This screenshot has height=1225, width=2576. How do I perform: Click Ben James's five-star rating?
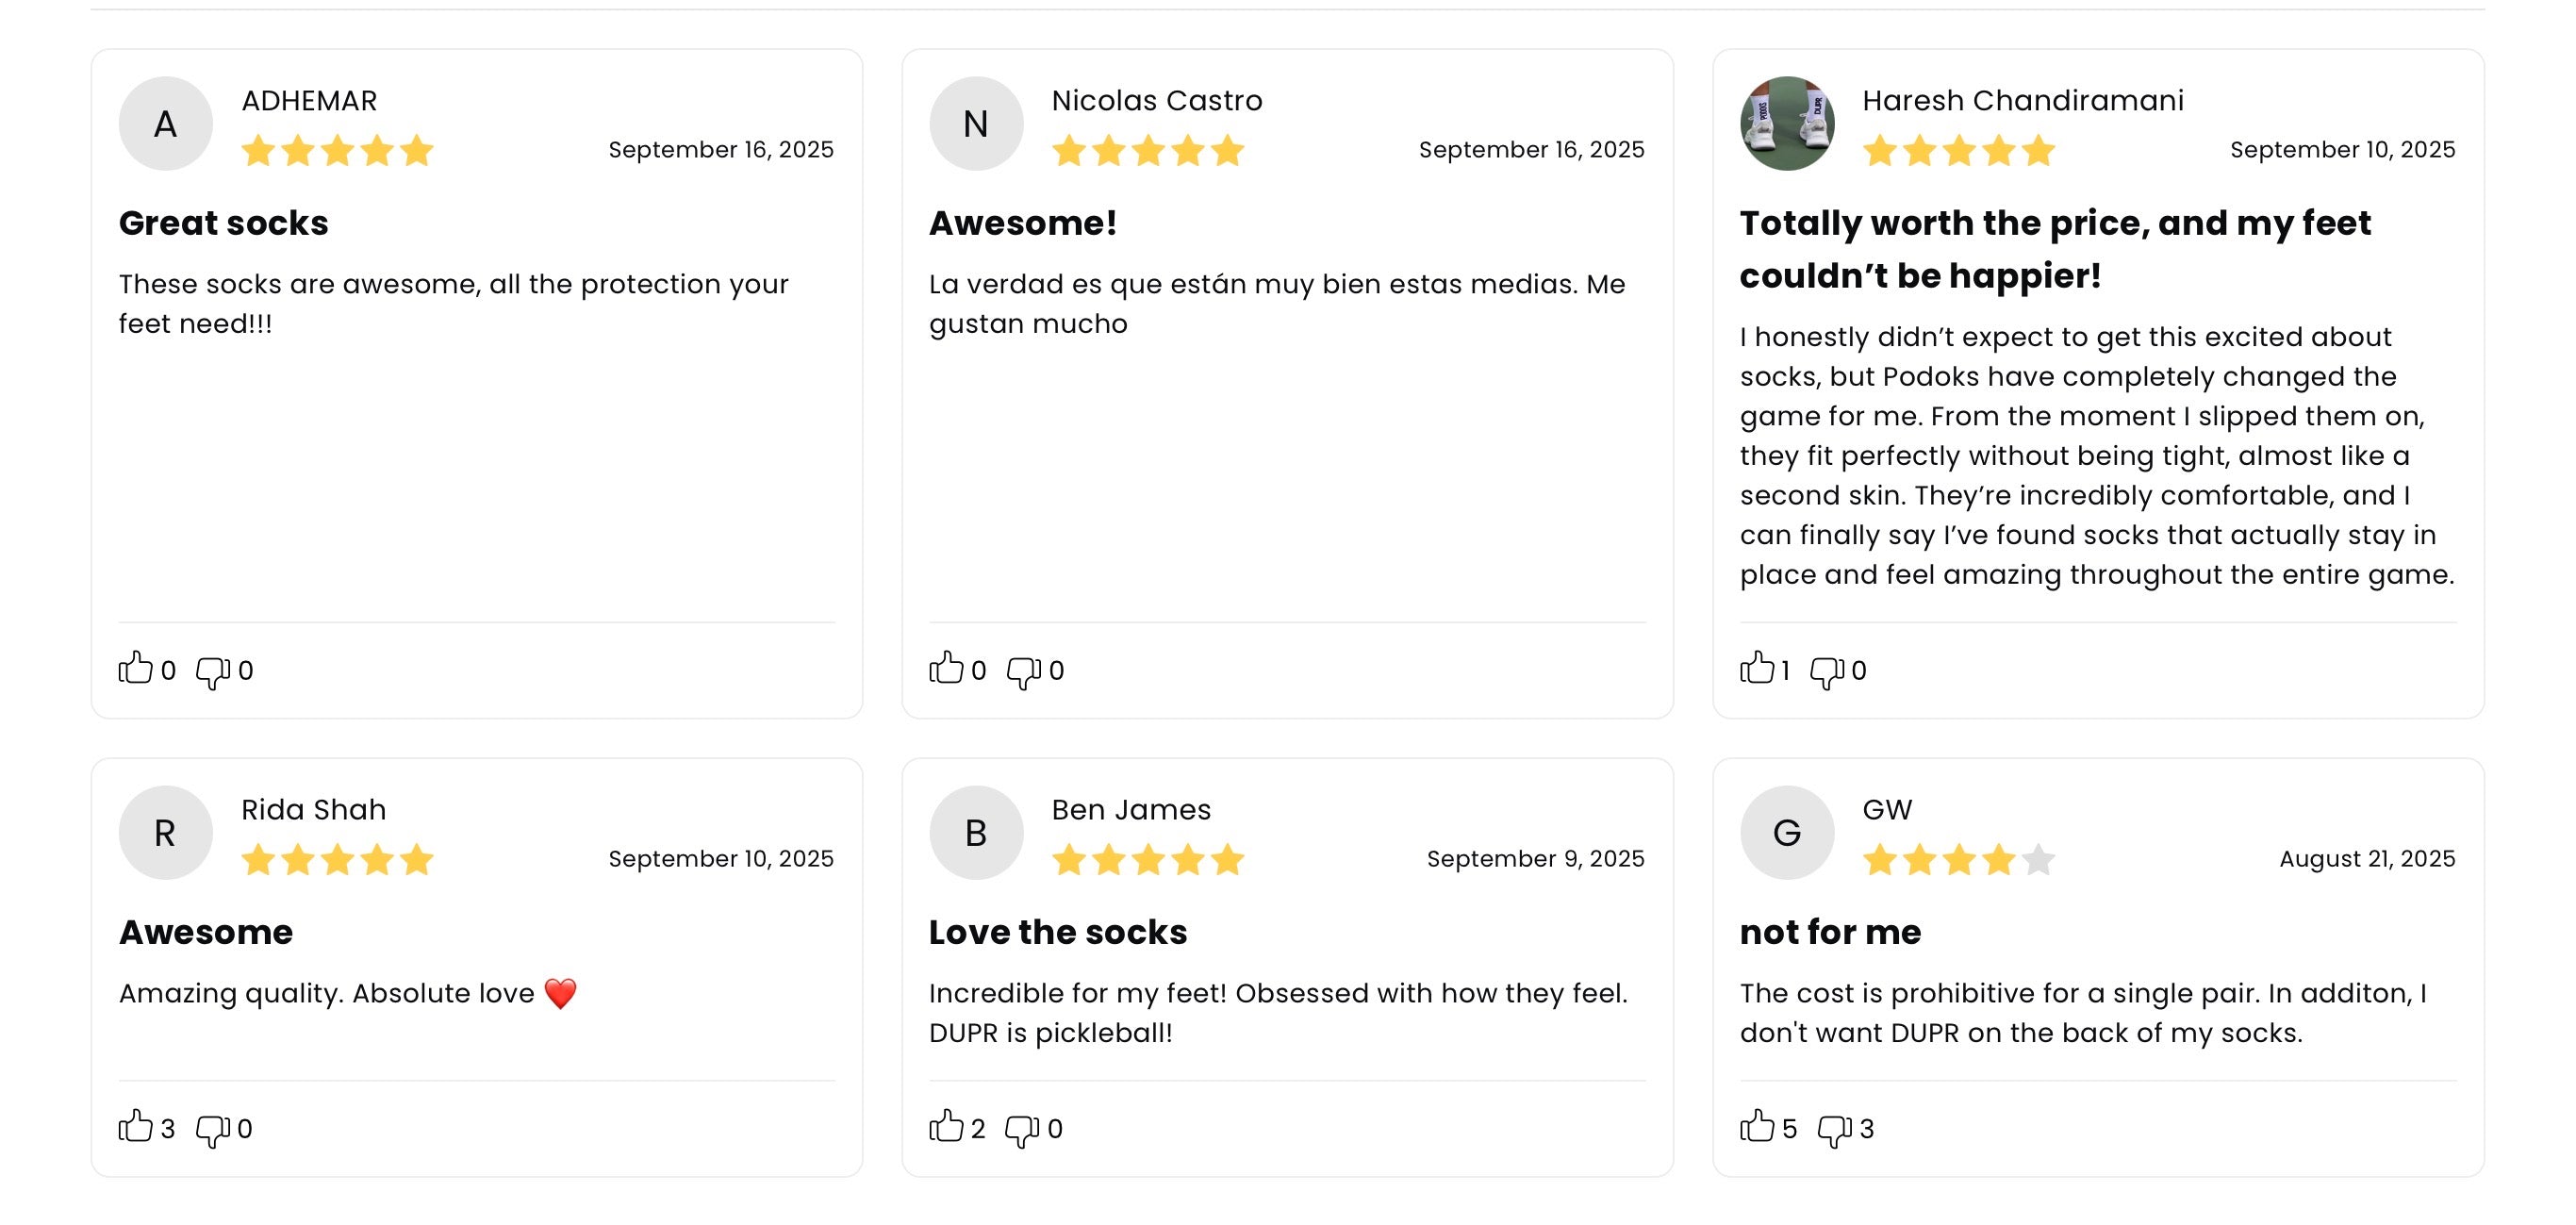[x=1148, y=859]
